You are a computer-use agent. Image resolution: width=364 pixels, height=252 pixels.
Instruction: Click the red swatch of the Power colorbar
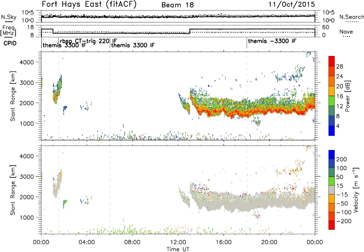pos(332,61)
